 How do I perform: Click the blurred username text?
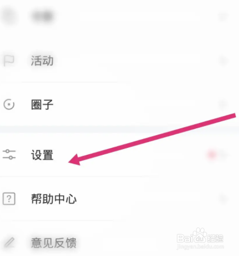point(42,16)
